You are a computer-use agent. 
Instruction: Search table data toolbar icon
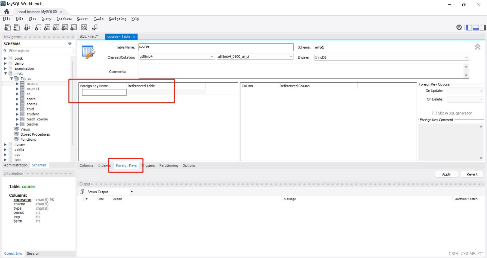click(84, 27)
